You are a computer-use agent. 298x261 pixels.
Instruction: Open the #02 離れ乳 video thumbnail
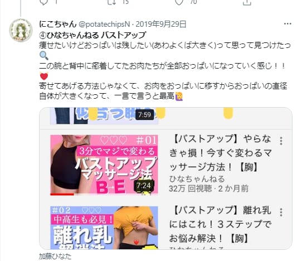(104, 228)
